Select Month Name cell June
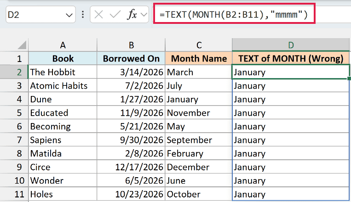The image size is (351, 202). click(199, 180)
